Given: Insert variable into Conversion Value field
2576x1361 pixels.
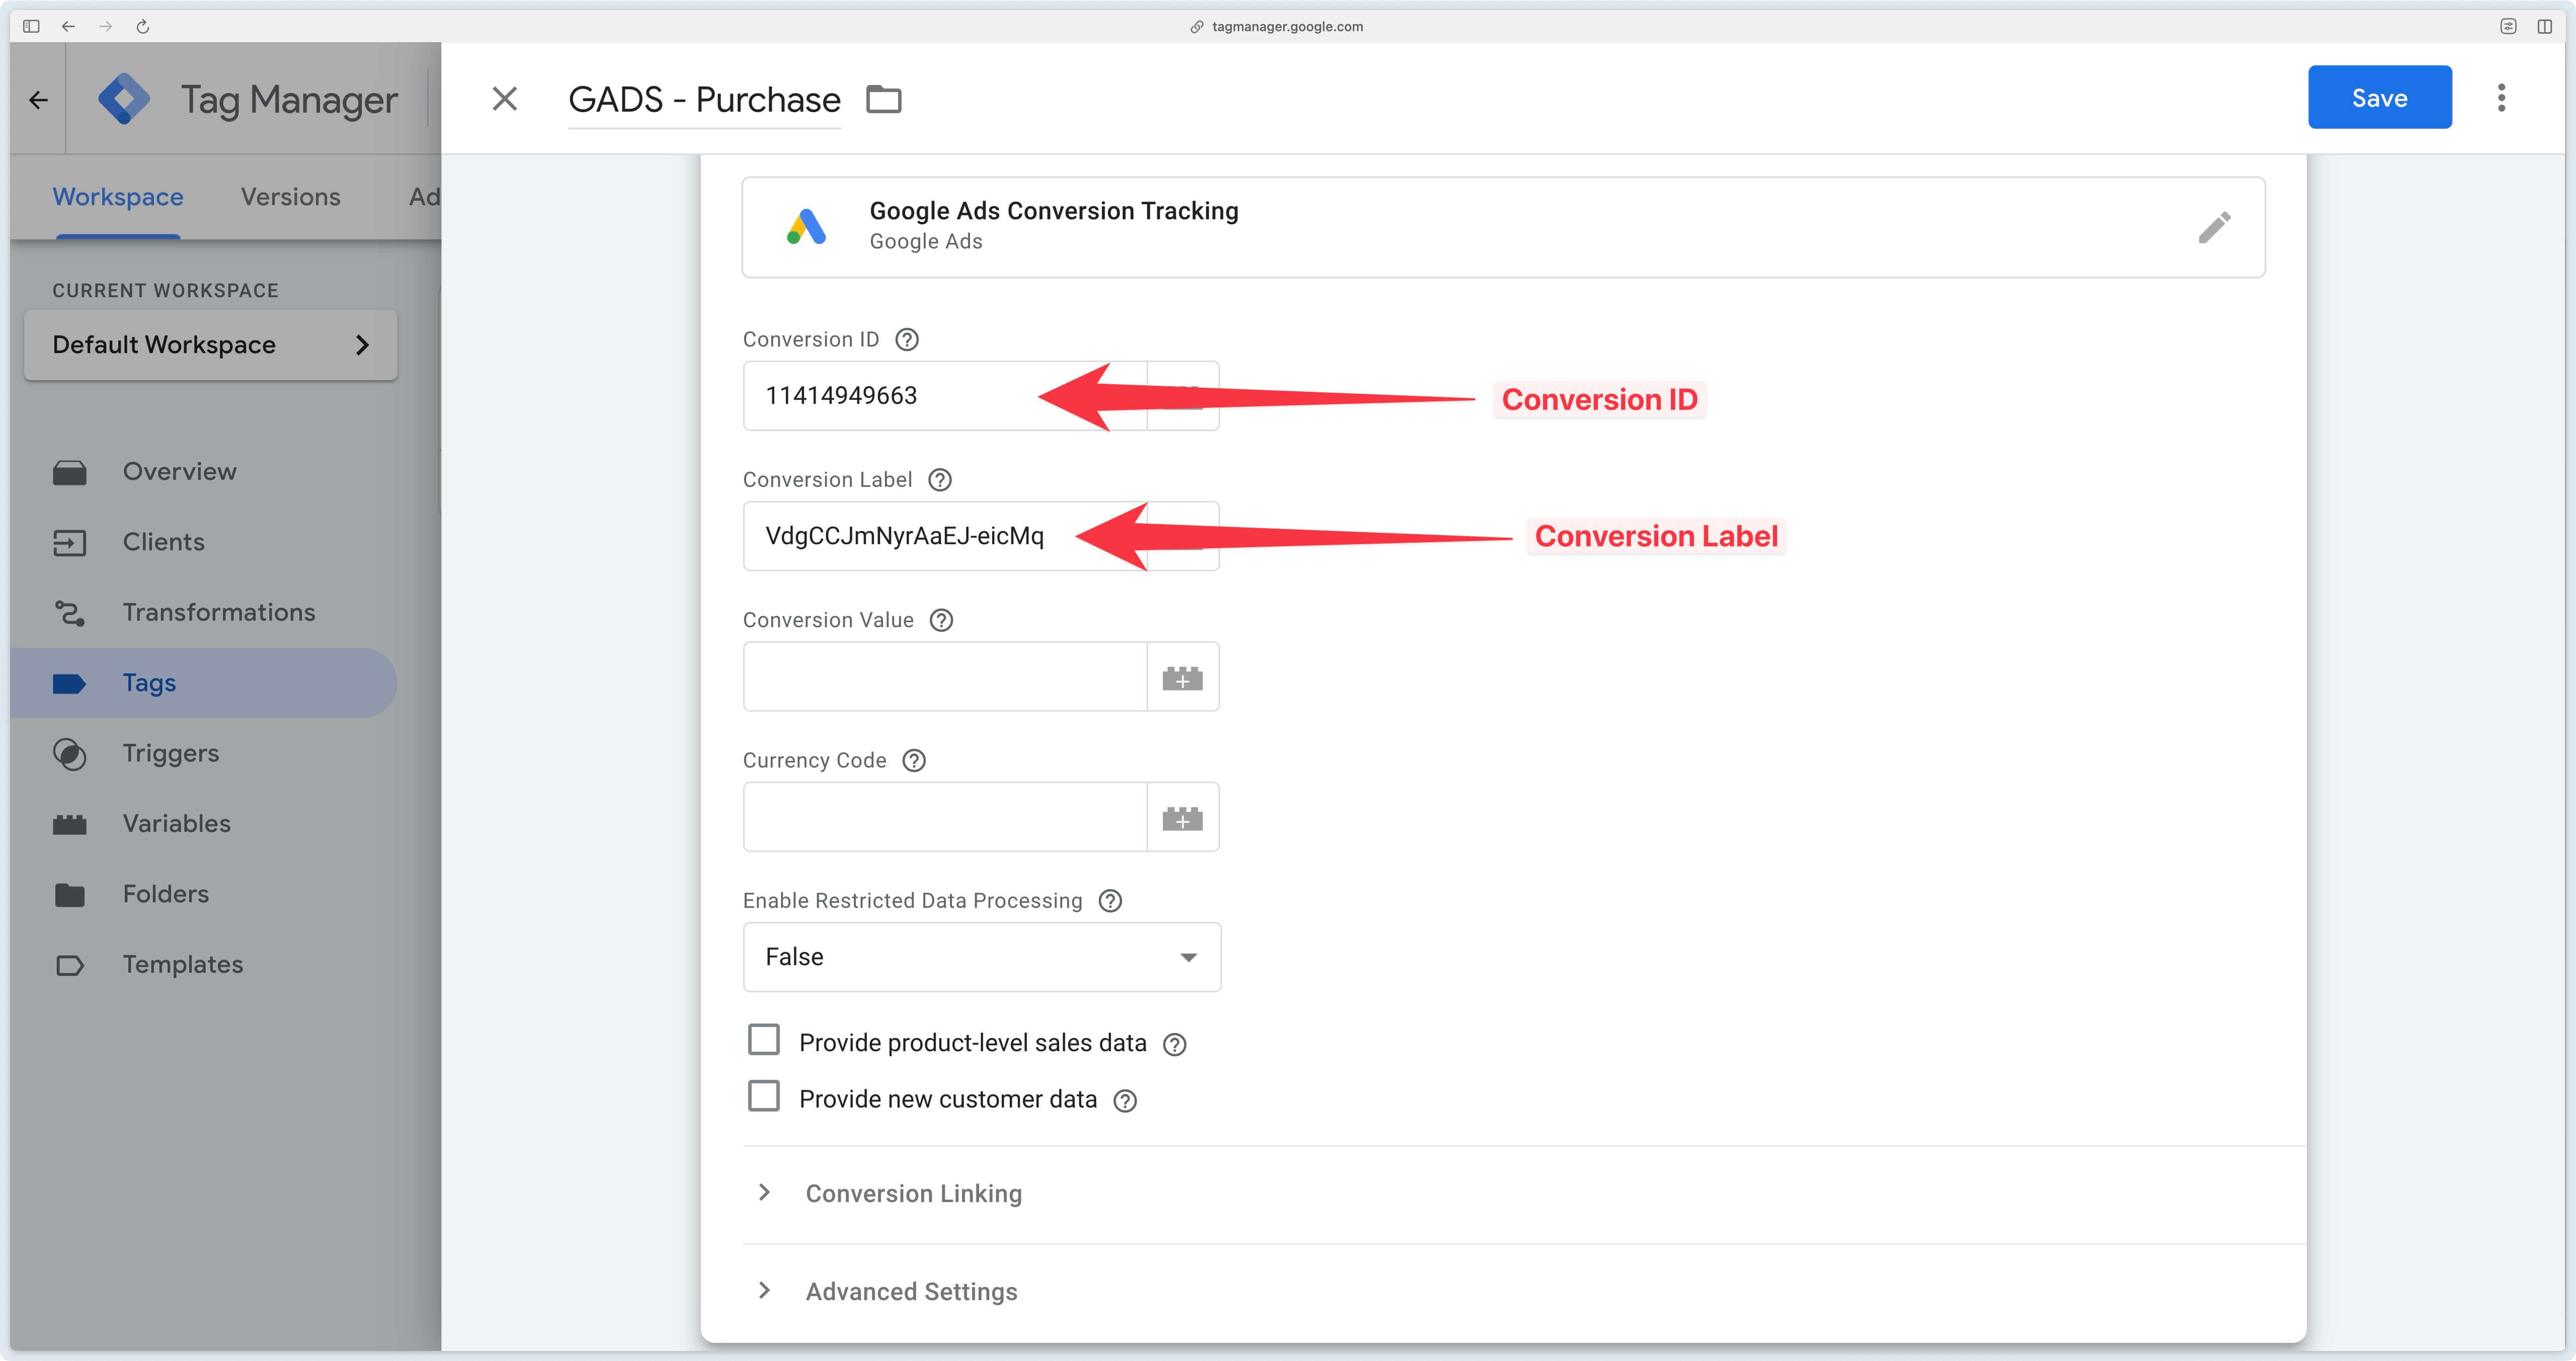Looking at the screenshot, I should coord(1182,677).
